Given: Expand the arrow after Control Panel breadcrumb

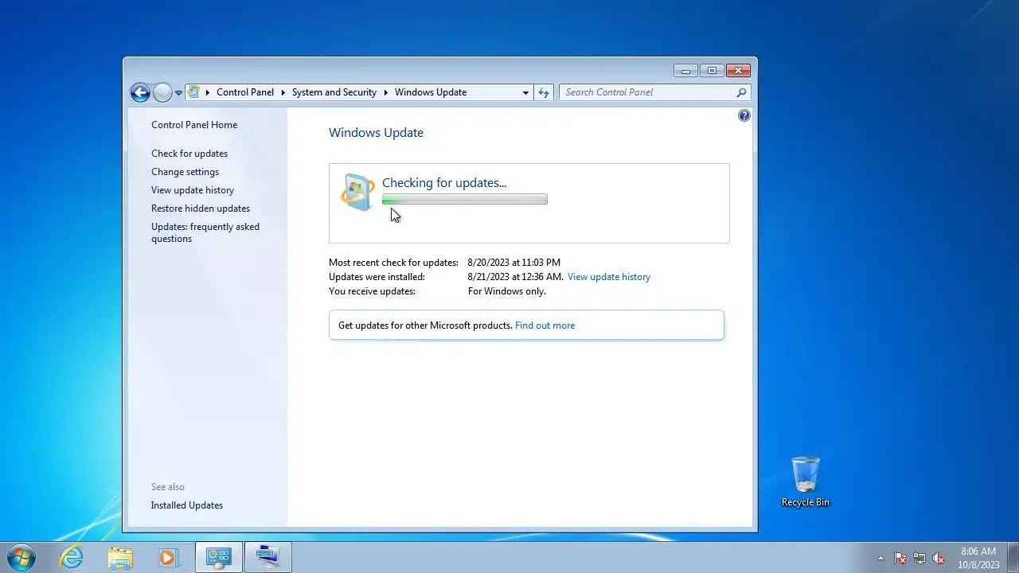Looking at the screenshot, I should (x=283, y=92).
